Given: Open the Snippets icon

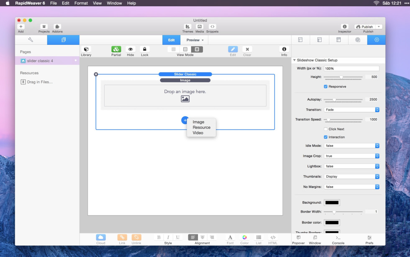Looking at the screenshot, I should tap(213, 26).
